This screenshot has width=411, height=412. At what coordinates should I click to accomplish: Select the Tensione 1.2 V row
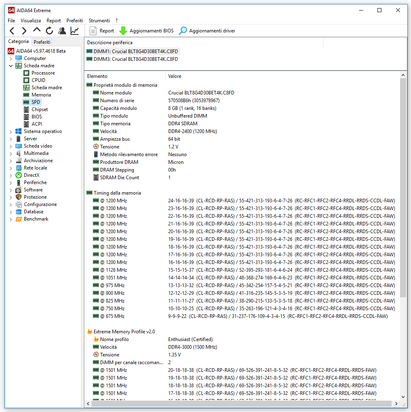tap(136, 147)
